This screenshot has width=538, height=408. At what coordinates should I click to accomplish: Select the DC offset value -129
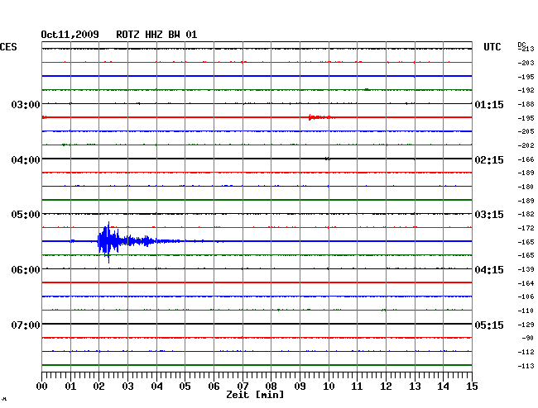click(526, 325)
